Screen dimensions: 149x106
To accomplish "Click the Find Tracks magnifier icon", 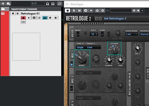I will (60, 4).
